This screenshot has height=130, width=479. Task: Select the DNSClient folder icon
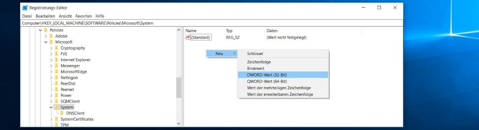click(x=62, y=113)
